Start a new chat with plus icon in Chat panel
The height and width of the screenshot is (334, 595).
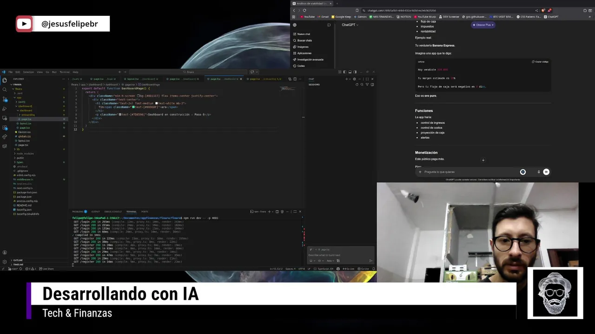pyautogui.click(x=347, y=79)
